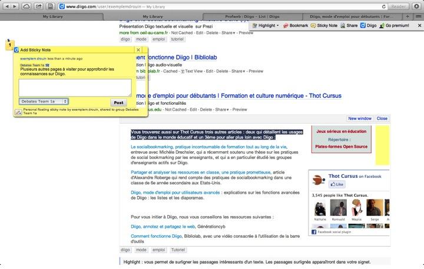This screenshot has width=424, height=269.
Task: Click the sticky note comment text area
Action: pos(75,88)
